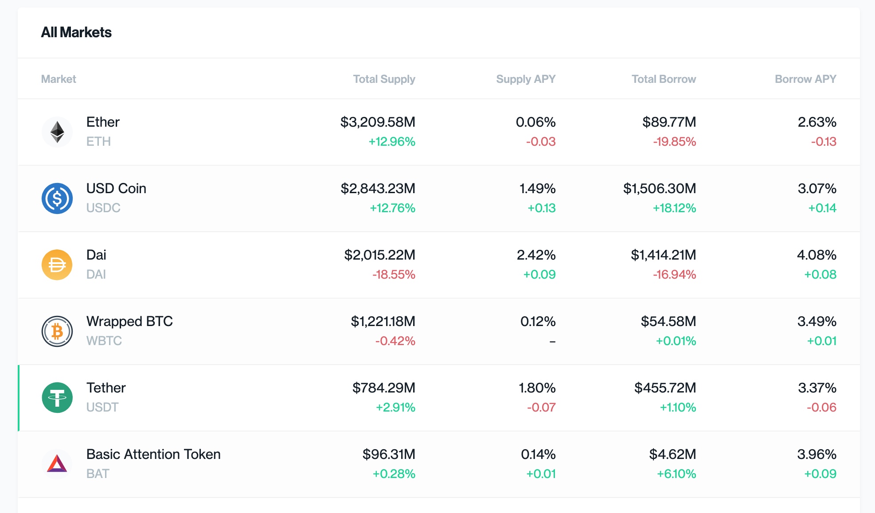Sort by the Total Borrow column header
875x513 pixels.
tap(664, 79)
